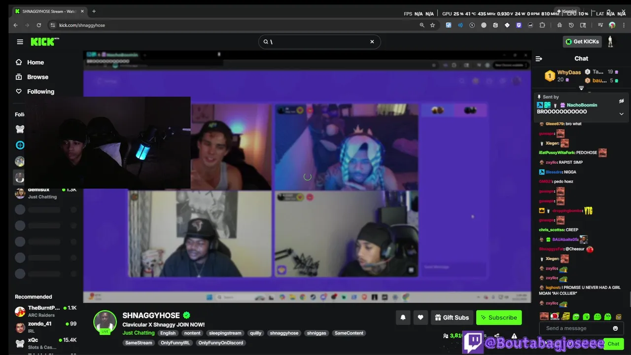Image resolution: width=631 pixels, height=355 pixels.
Task: Open site info icon in address bar
Action: tap(52, 25)
